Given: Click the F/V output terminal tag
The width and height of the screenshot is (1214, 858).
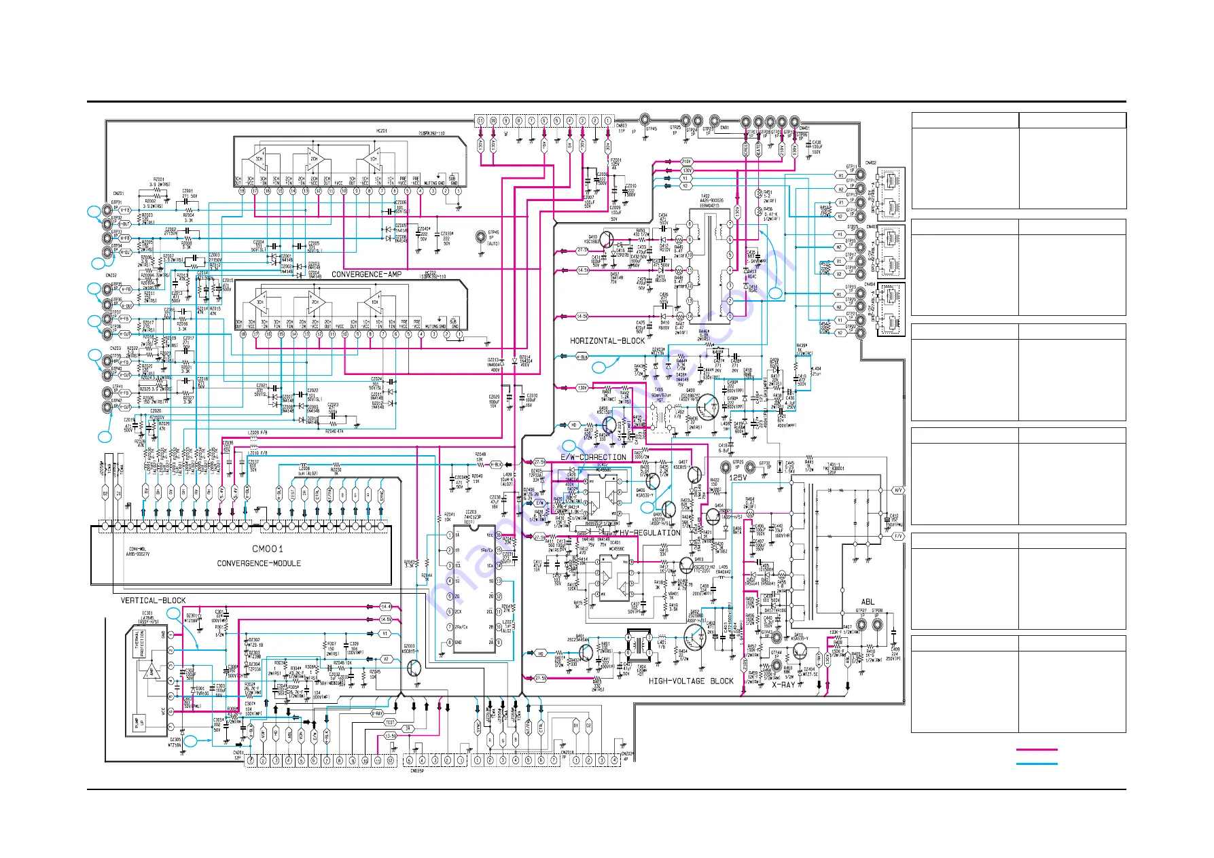Looking at the screenshot, I should click(898, 536).
